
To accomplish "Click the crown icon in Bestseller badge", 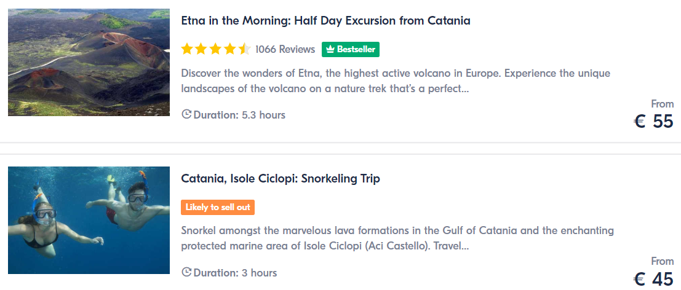I will (330, 49).
